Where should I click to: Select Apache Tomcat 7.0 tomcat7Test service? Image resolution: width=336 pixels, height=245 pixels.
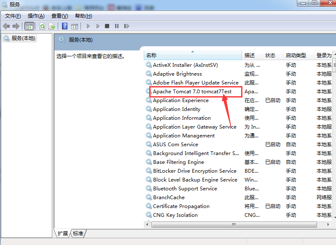(192, 92)
